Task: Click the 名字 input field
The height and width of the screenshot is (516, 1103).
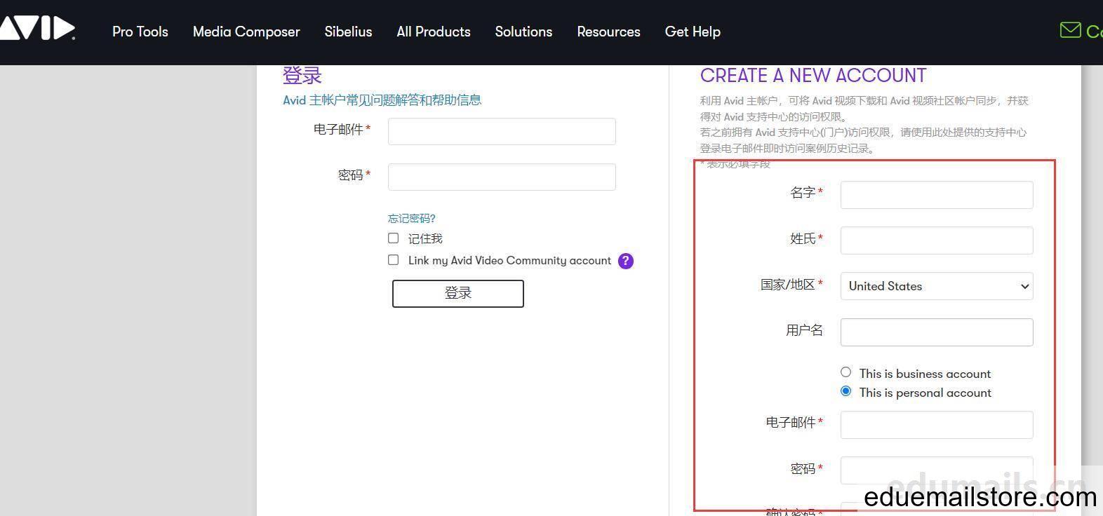Action: 937,195
